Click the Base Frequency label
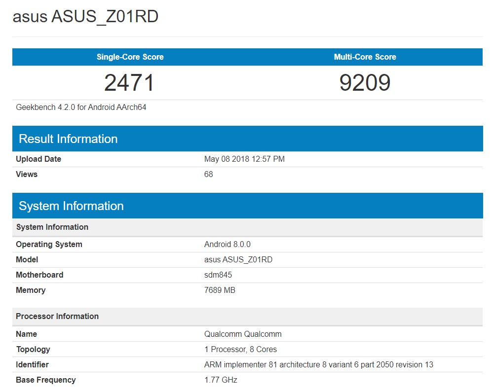Image resolution: width=492 pixels, height=392 pixels. [x=46, y=380]
